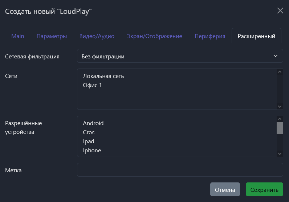Click down arrow of devices list scrollbar

pos(280,153)
